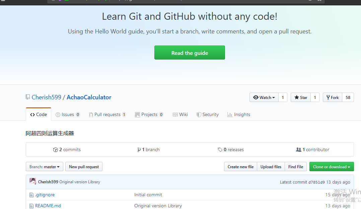Click the Security tab shield icon

click(199, 114)
